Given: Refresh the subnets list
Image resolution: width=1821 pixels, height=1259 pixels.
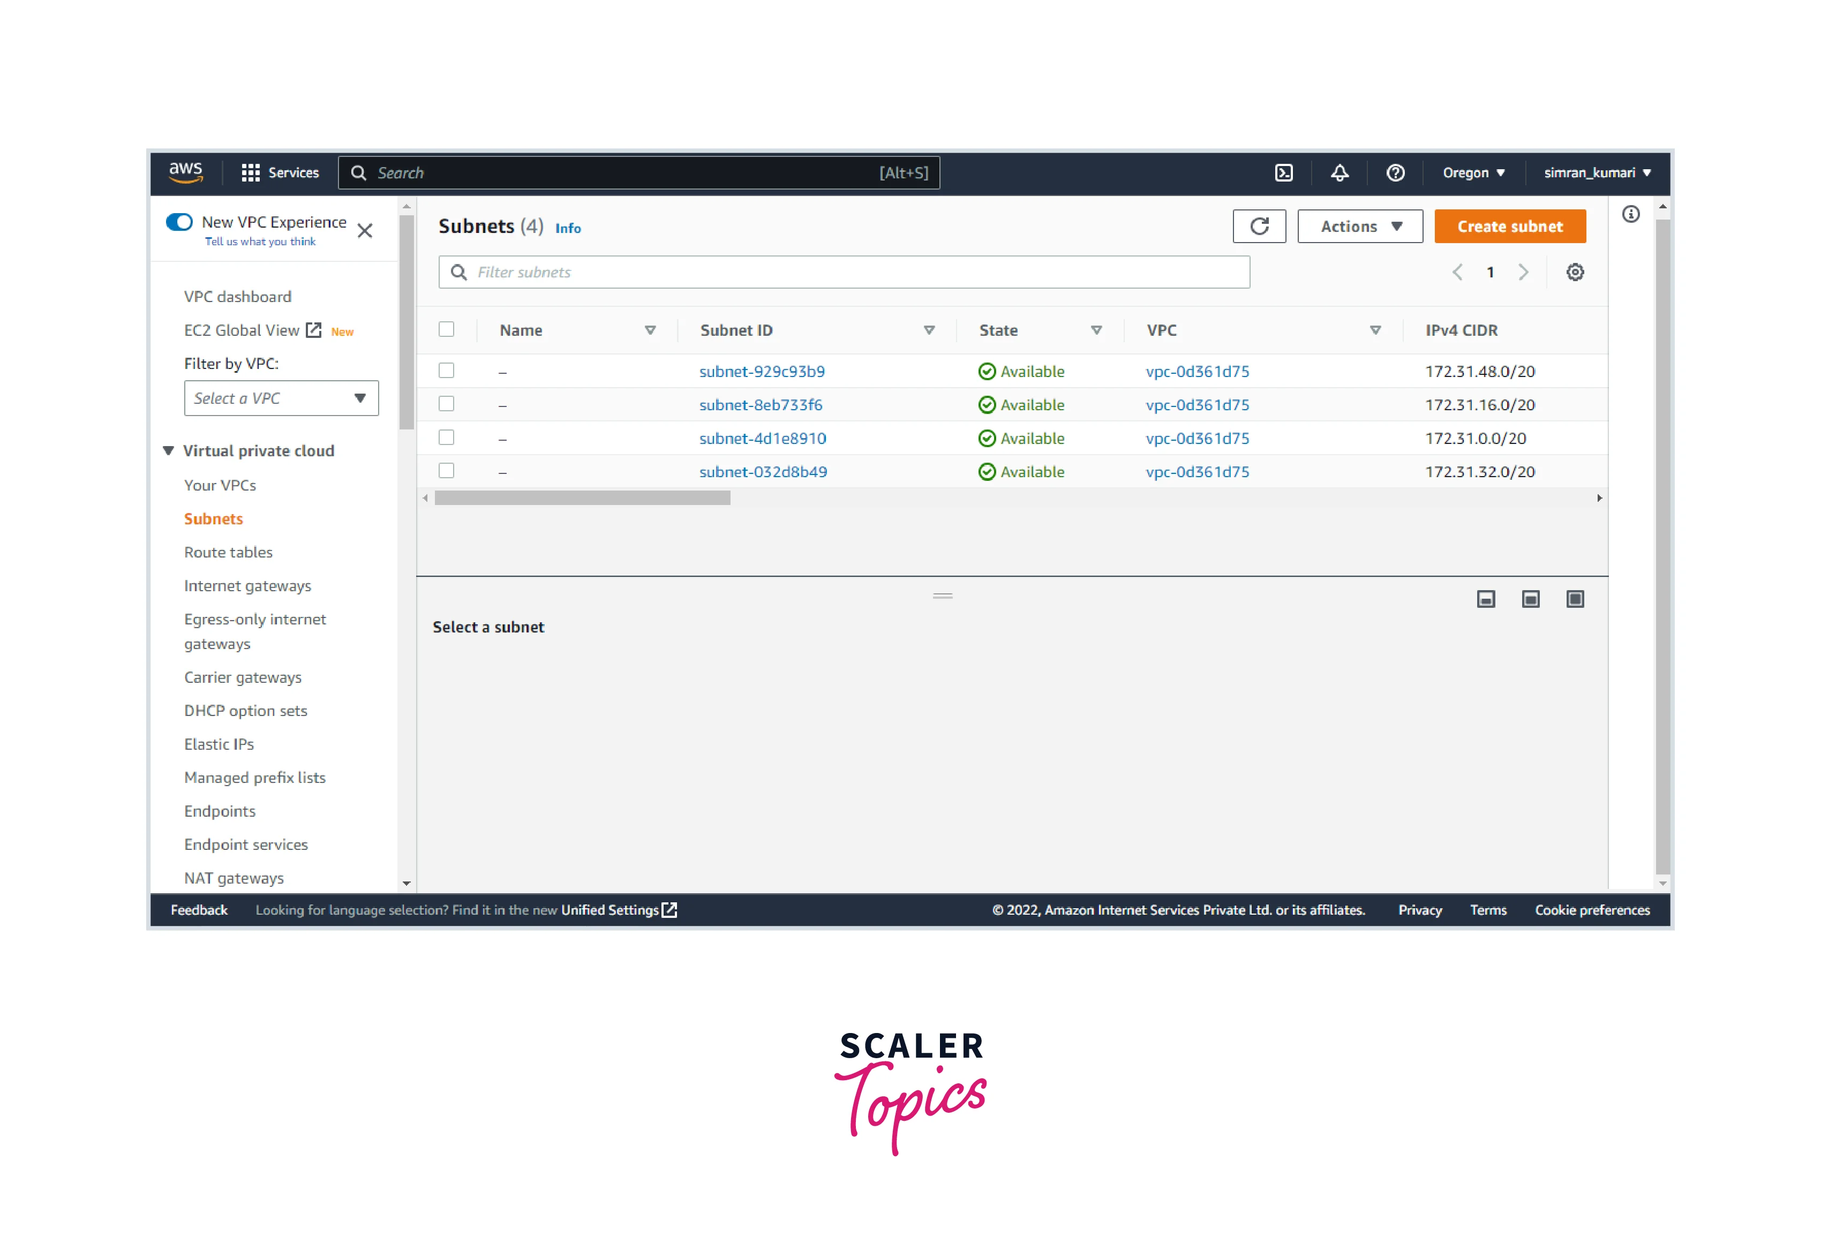Looking at the screenshot, I should [x=1259, y=227].
